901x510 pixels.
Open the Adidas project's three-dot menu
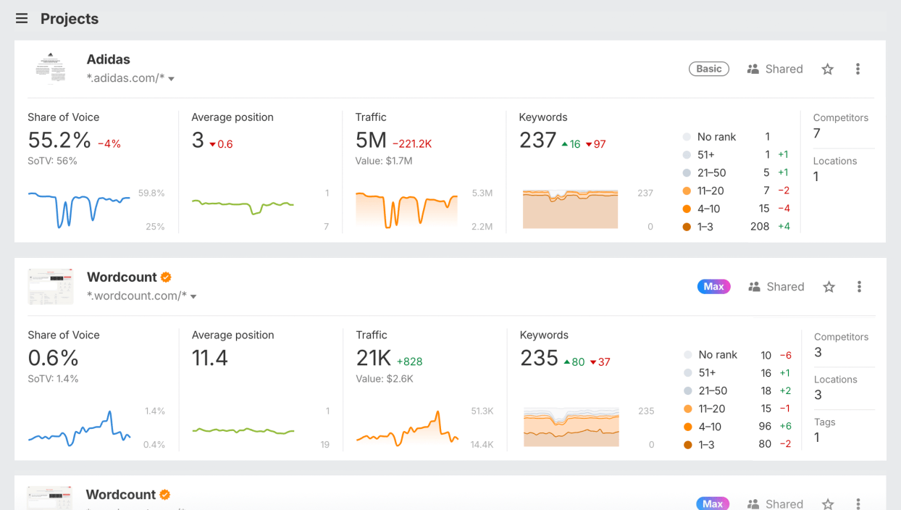[x=858, y=70]
